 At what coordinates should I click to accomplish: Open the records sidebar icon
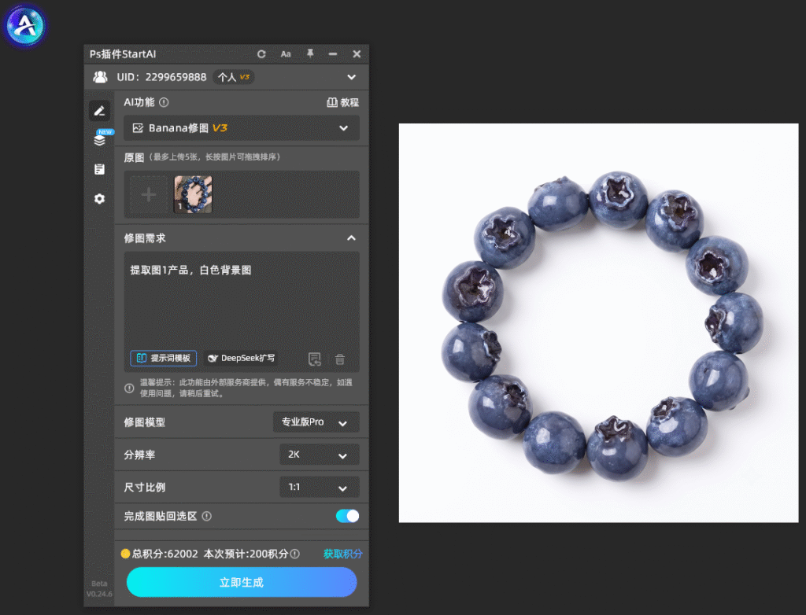pos(100,169)
